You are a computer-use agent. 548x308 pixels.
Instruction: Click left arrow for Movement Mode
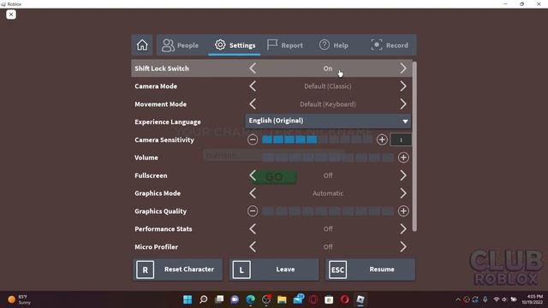coord(253,104)
